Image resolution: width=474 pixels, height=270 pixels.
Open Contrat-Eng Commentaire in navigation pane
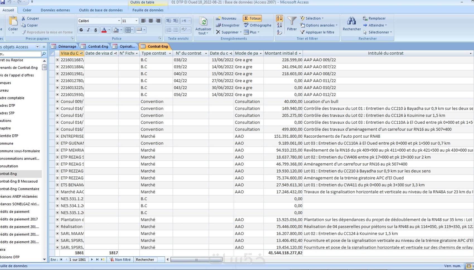pyautogui.click(x=20, y=189)
